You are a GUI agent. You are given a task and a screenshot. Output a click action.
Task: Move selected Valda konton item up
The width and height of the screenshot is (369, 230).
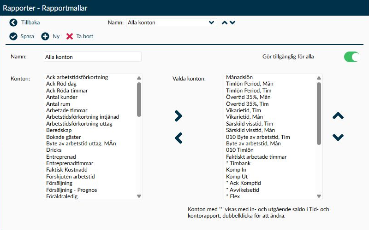coord(338,116)
